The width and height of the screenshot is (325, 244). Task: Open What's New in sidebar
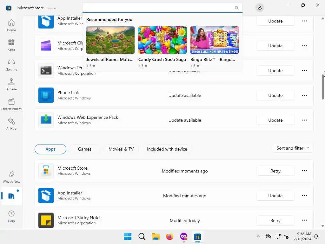[11, 177]
